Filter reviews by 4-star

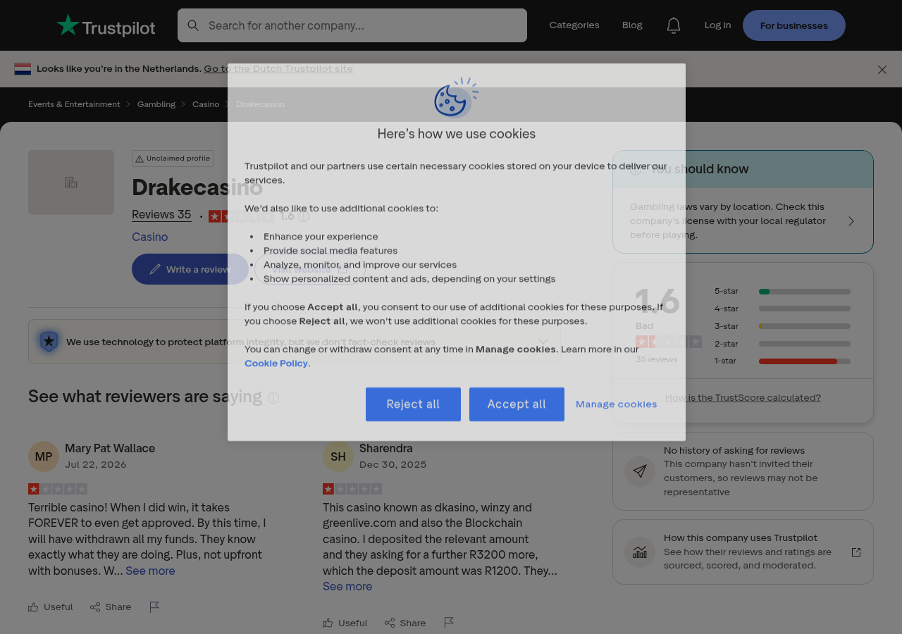point(782,309)
